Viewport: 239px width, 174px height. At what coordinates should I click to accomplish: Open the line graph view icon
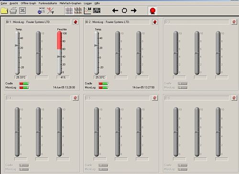click(x=87, y=11)
